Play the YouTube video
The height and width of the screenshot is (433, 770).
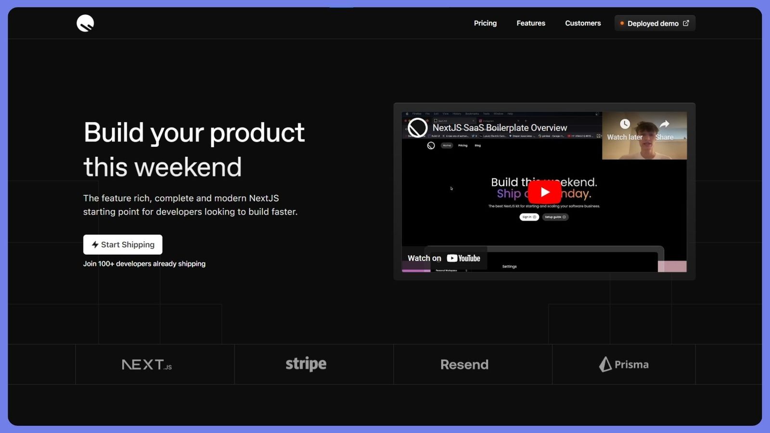click(544, 192)
